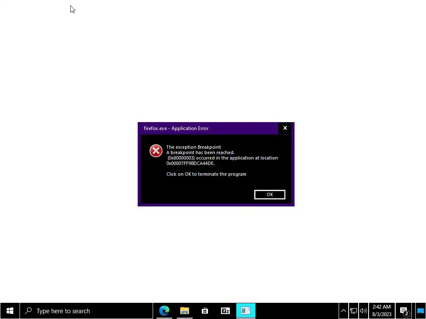This screenshot has width=426, height=319.
Task: Close the firefox.exe Application Error dialog
Action: (285, 128)
